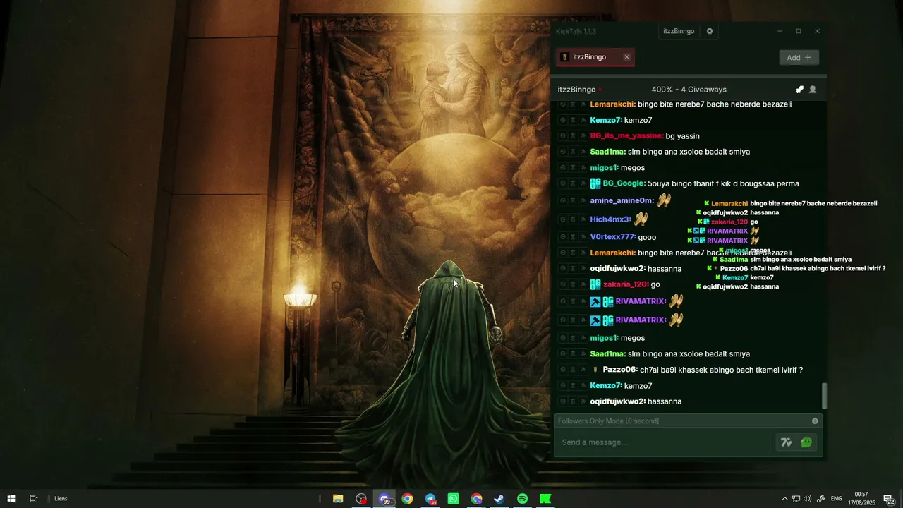The width and height of the screenshot is (903, 508).
Task: Click username Pazzo06 in chat
Action: coord(621,370)
